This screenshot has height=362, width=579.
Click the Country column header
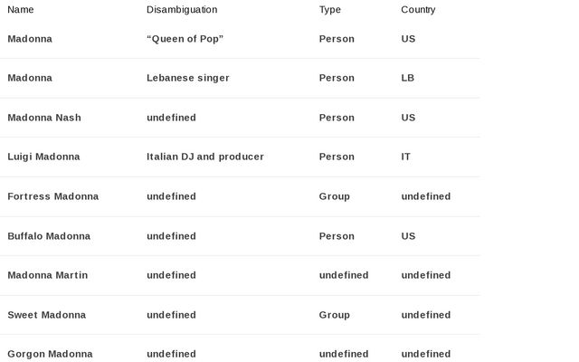tap(418, 10)
